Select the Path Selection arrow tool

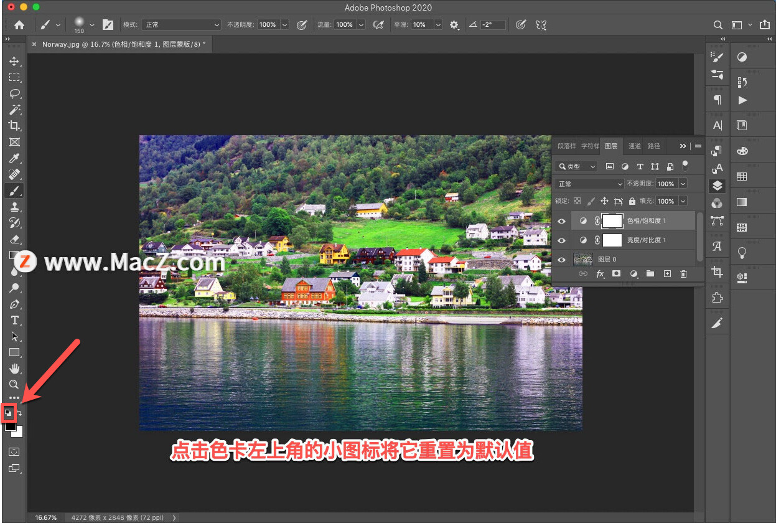(x=14, y=336)
